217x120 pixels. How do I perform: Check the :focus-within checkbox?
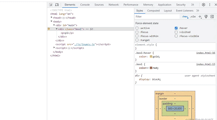click(137, 36)
